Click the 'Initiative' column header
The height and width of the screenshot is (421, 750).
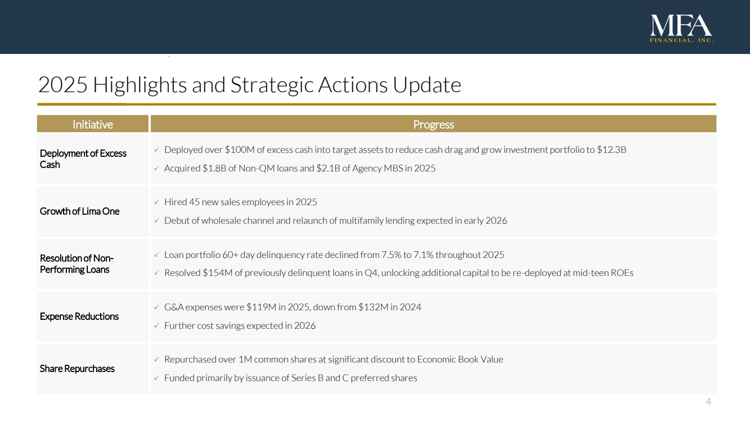pos(93,124)
